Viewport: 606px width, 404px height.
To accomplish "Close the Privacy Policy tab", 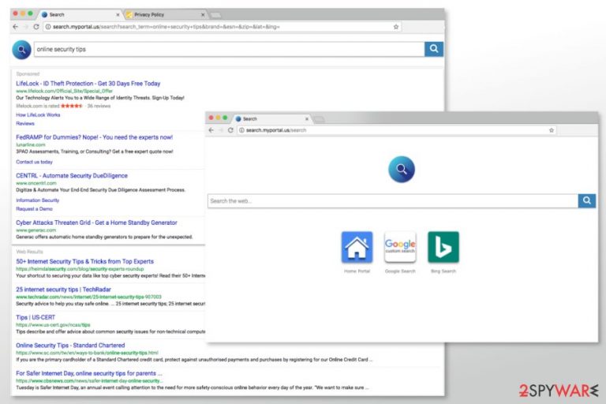I will click(x=203, y=15).
